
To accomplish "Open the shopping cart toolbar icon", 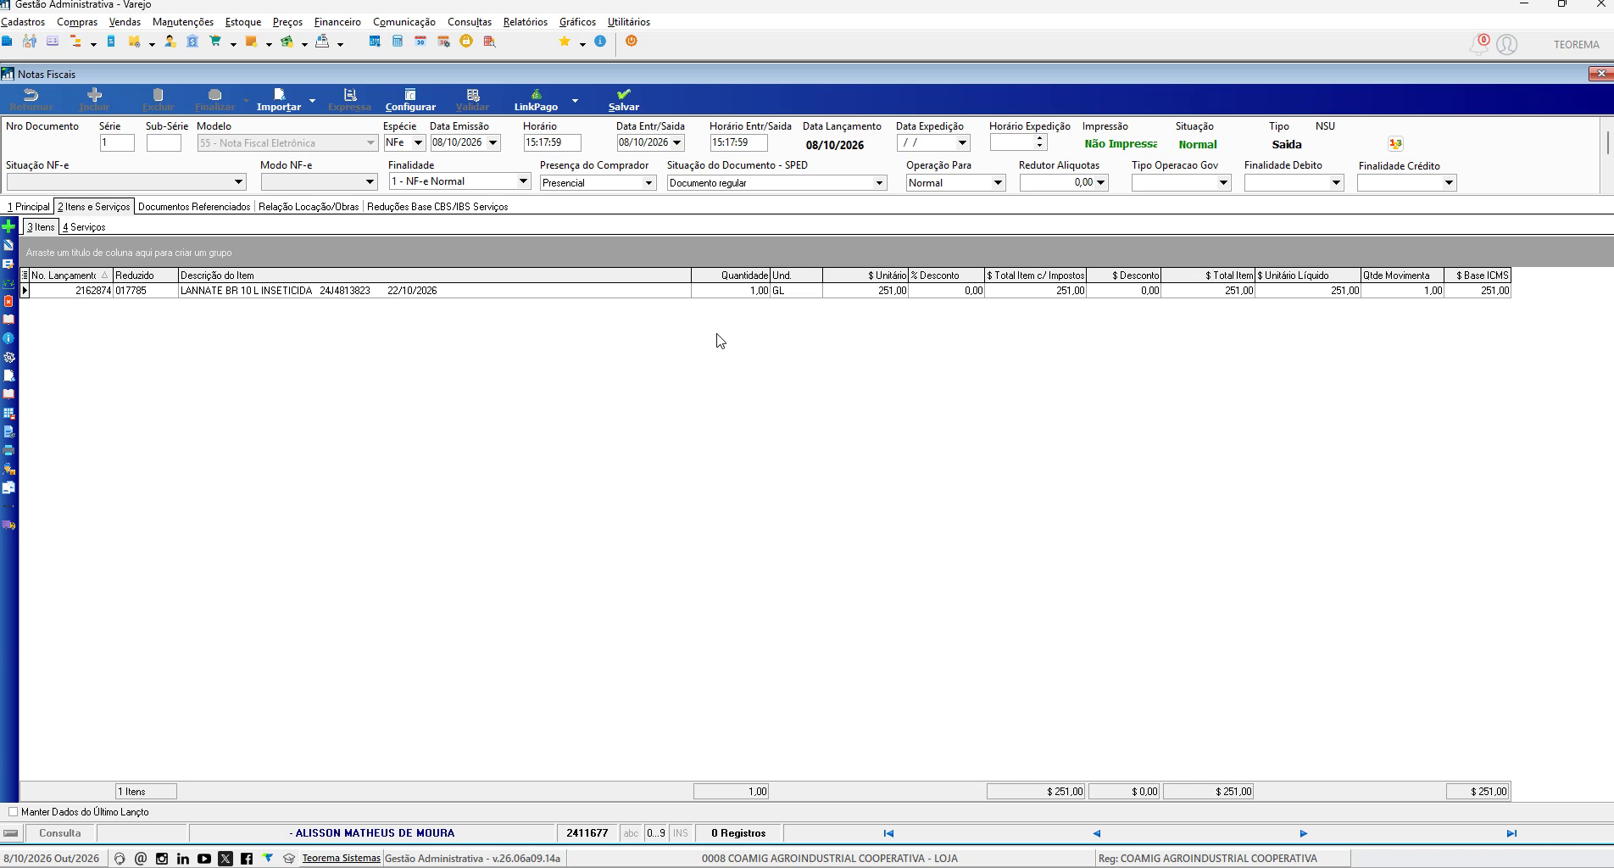I will [215, 42].
